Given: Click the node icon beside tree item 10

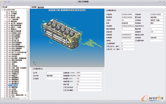Looking at the screenshot, I should [7, 12].
